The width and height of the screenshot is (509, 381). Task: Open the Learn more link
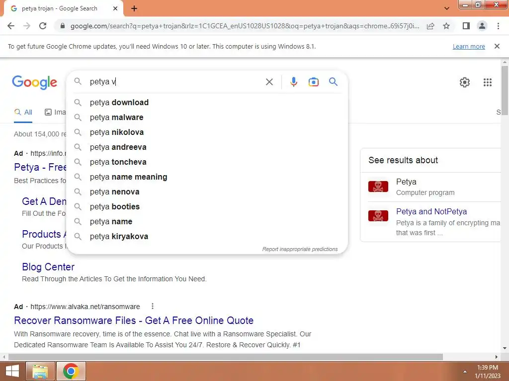click(x=469, y=46)
